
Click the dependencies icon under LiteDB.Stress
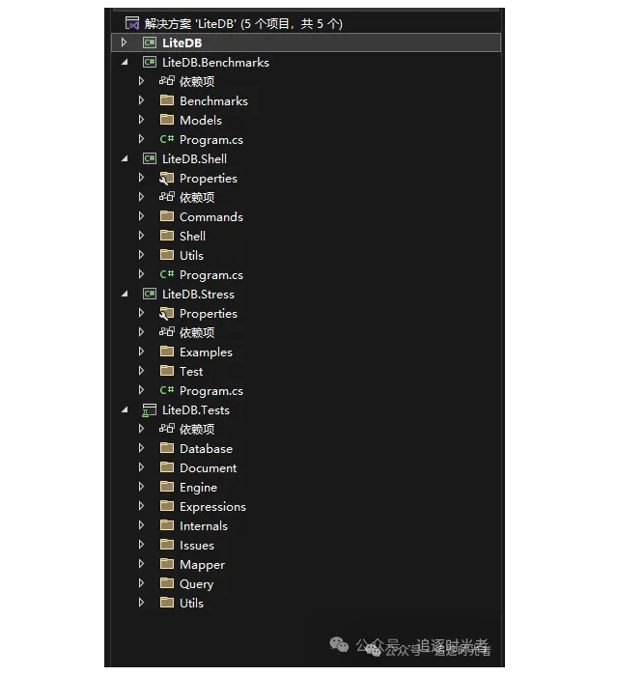tap(167, 332)
